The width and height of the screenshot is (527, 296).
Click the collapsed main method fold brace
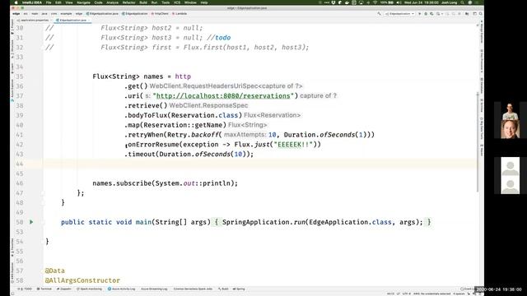click(217, 222)
